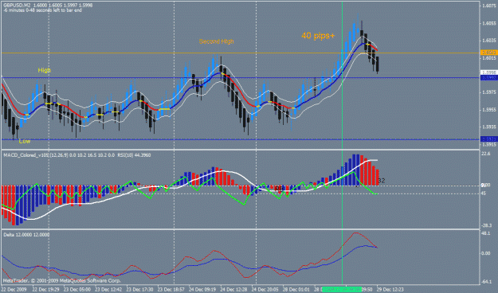Click the 22.6 MACD scale value

coord(486,154)
